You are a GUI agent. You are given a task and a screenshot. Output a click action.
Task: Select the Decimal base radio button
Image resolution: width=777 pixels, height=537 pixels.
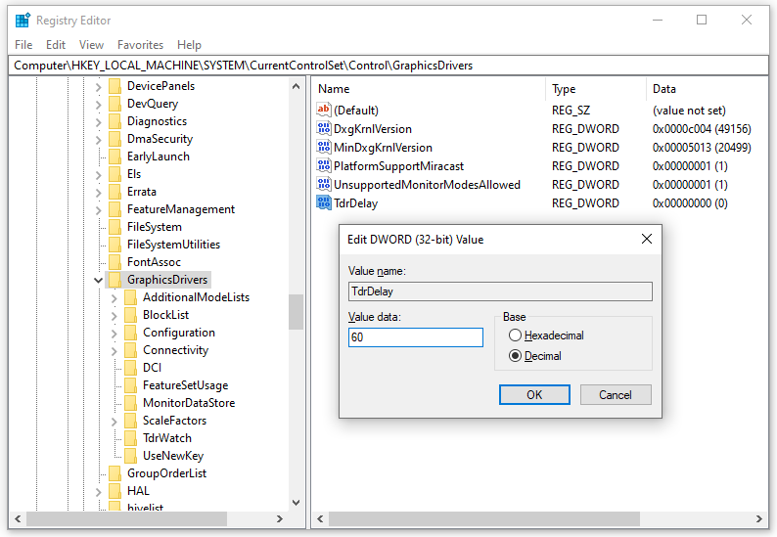tap(516, 356)
